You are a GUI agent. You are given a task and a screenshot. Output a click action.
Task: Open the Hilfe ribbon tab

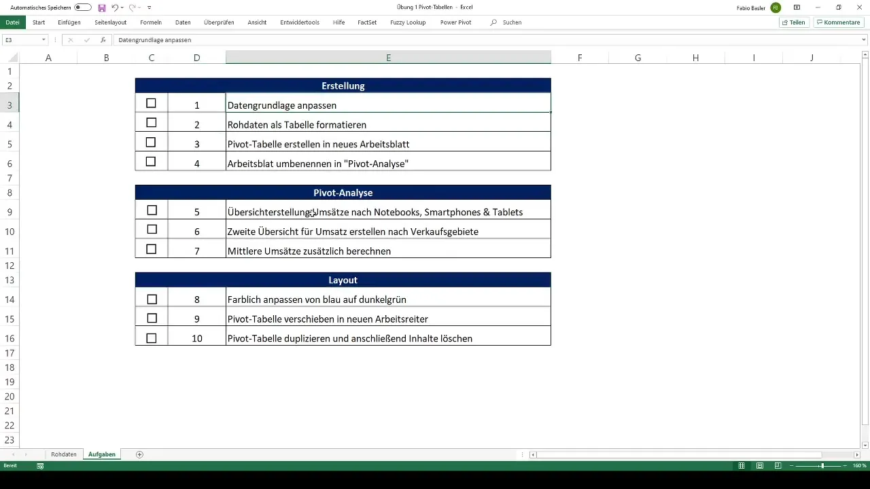(x=339, y=22)
